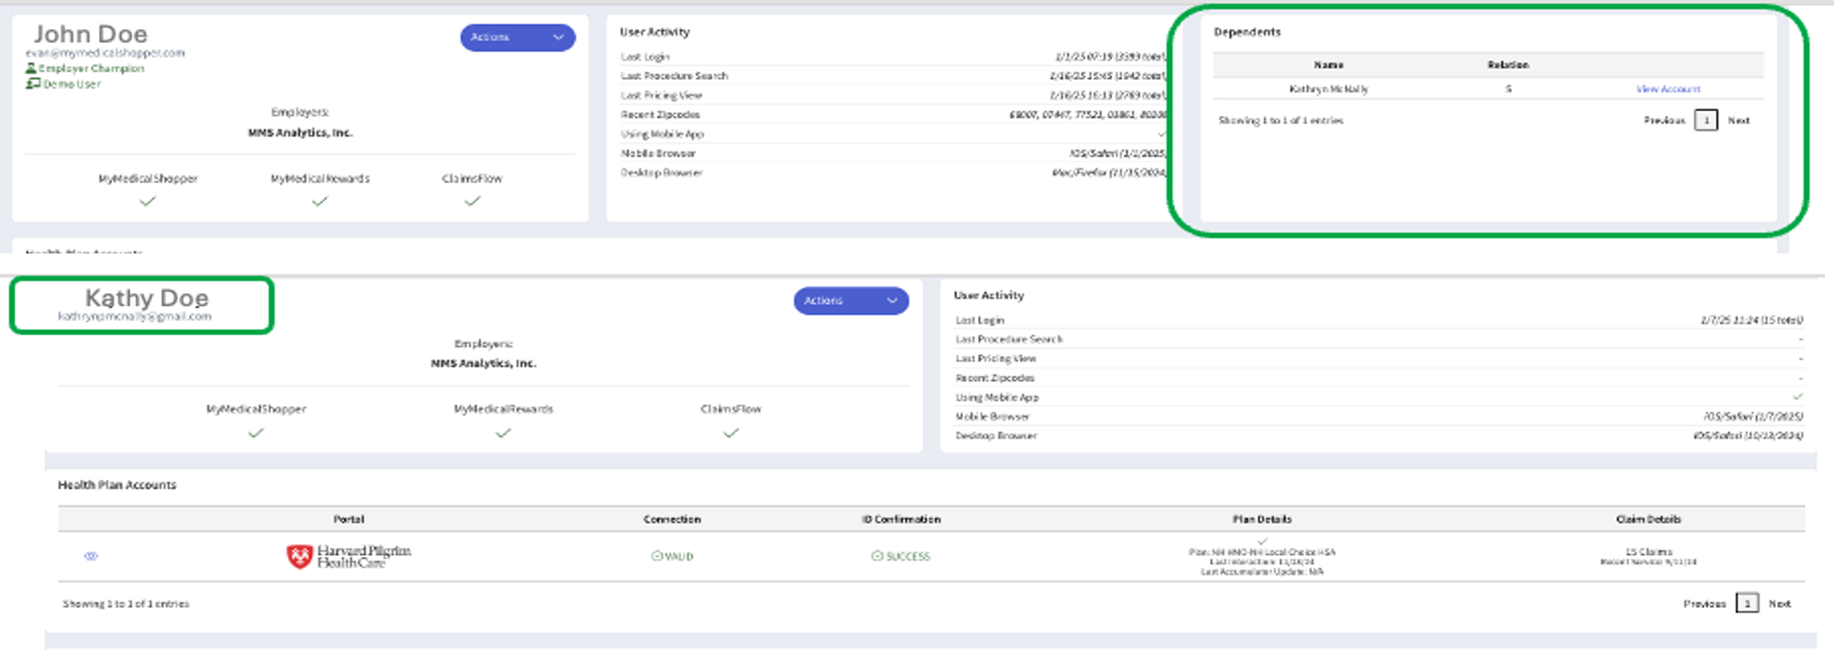Viewport: 1834px width, 650px height.
Task: Click John Doe's MyMedicalShopper checkmark
Action: tap(147, 201)
